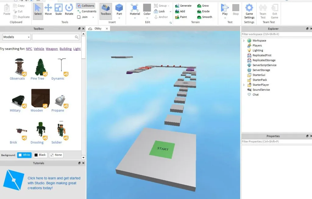Click the Toolbox search field

pos(55,37)
